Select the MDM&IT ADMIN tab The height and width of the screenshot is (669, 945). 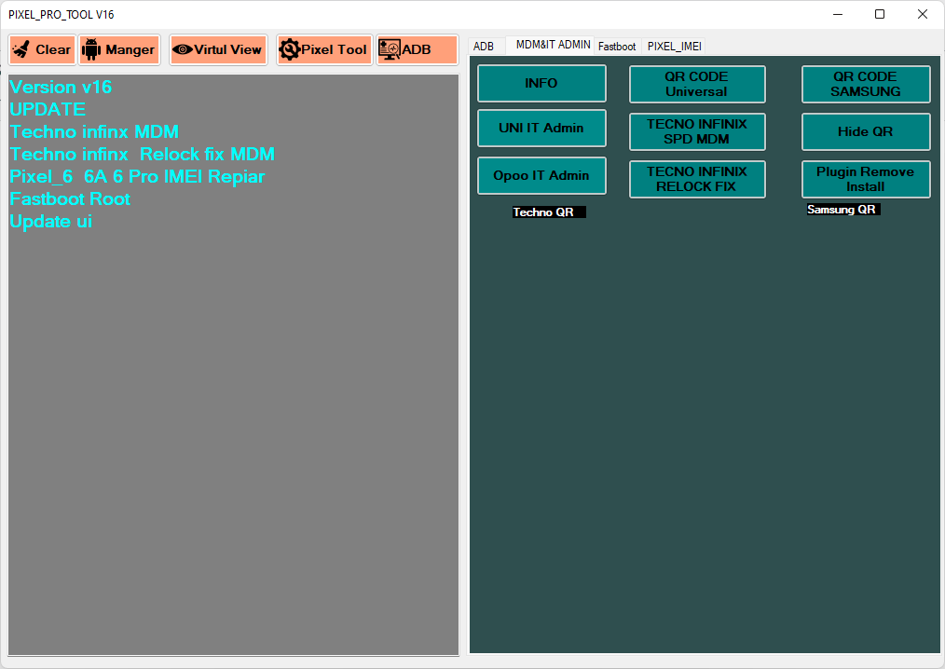(553, 45)
